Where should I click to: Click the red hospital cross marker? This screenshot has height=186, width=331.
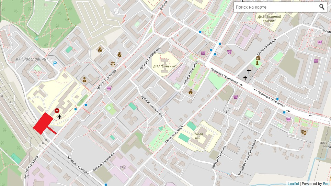click(x=57, y=111)
